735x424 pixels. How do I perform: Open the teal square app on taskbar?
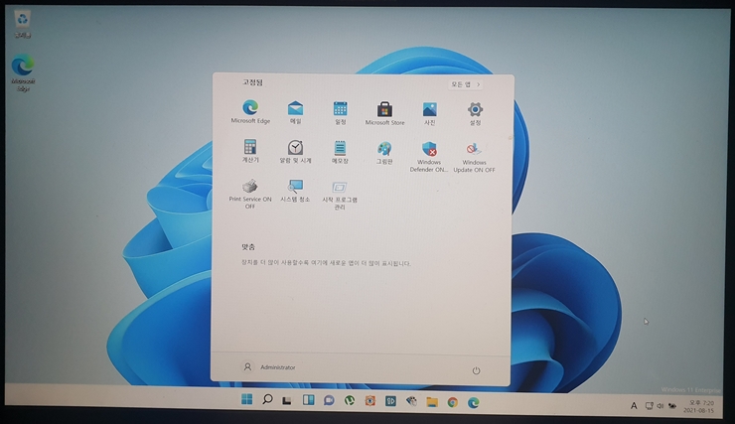[x=390, y=401]
